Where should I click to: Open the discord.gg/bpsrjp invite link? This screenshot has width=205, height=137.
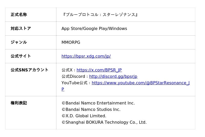[x=113, y=77]
